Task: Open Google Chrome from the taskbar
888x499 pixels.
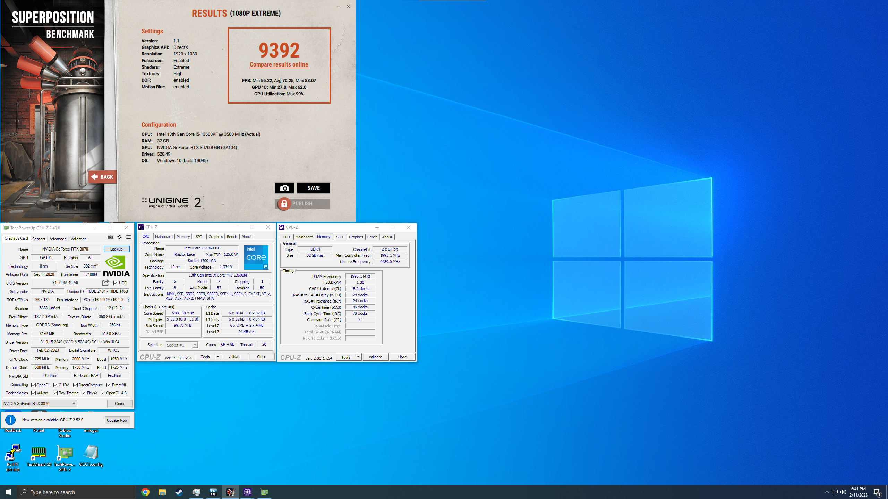Action: [x=145, y=492]
